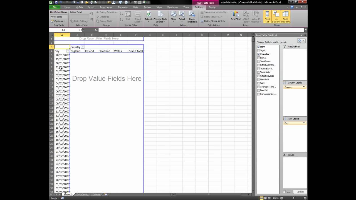Click Field Settings button
The height and width of the screenshot is (200, 356).
(x=79, y=21)
